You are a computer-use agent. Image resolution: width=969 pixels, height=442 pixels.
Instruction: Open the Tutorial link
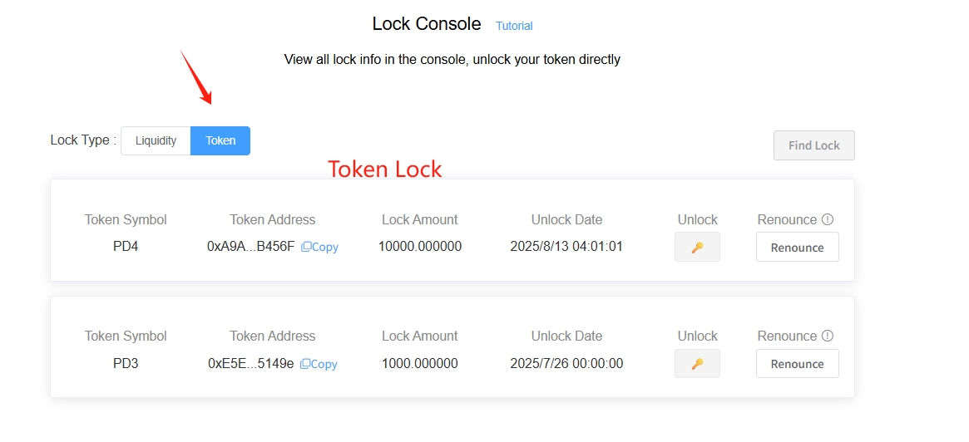[514, 26]
